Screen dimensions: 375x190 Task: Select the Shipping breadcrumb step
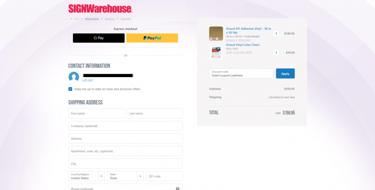[x=110, y=19]
